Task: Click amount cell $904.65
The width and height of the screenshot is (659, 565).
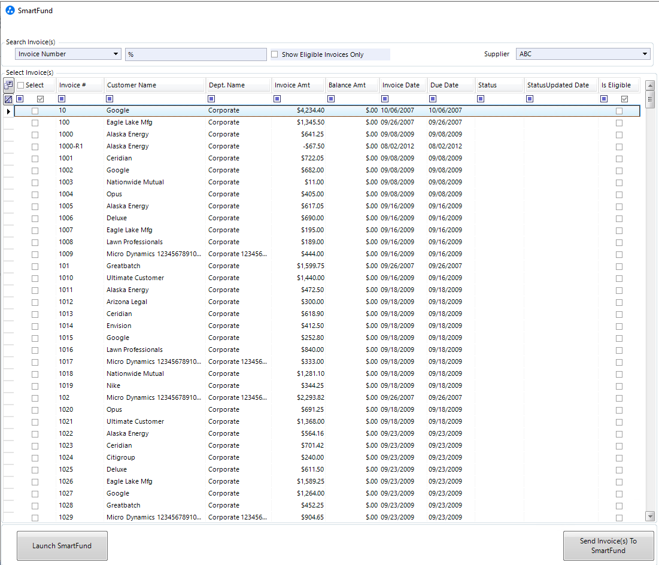Action: [299, 518]
